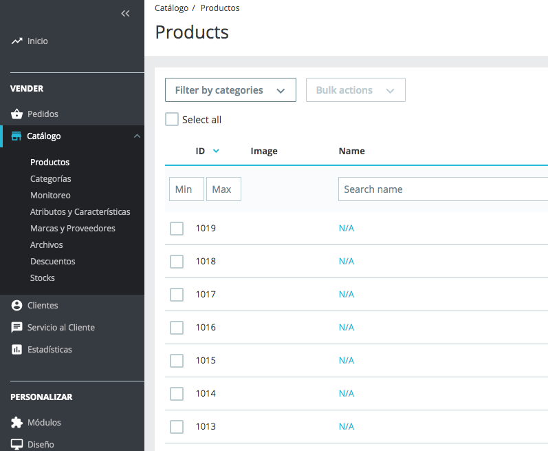Image resolution: width=548 pixels, height=451 pixels.
Task: Click the Módulos puzzle icon
Action: 17,423
